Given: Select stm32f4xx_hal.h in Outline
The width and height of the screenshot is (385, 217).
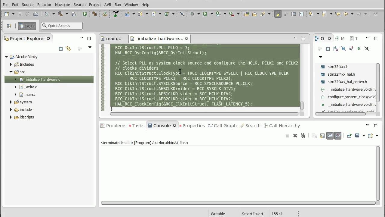Looking at the screenshot, I should (341, 74).
